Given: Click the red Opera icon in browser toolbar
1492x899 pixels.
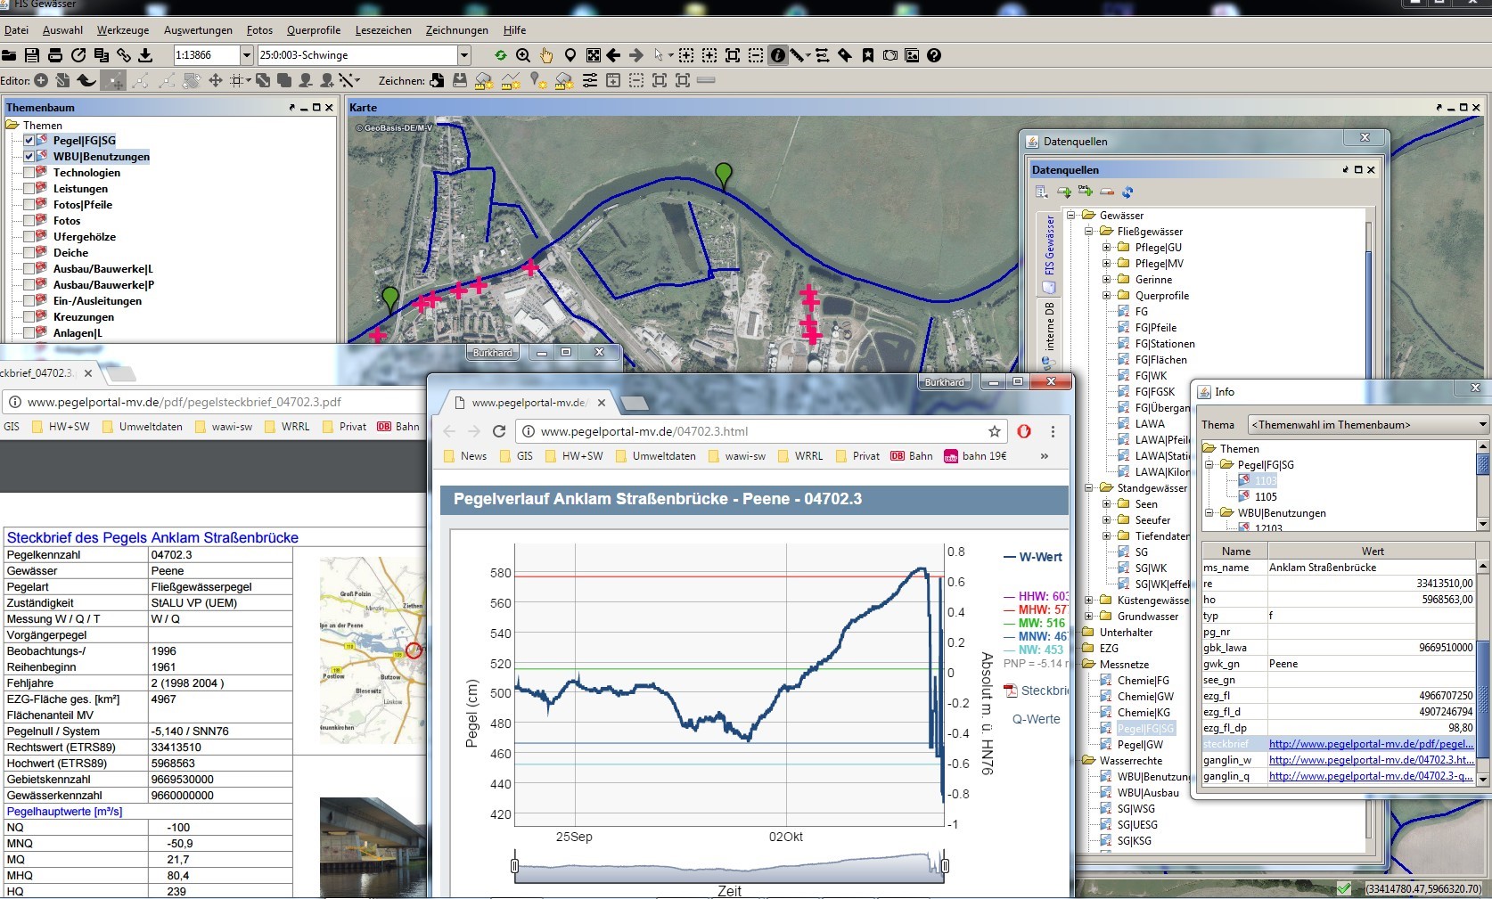Looking at the screenshot, I should tap(1024, 431).
